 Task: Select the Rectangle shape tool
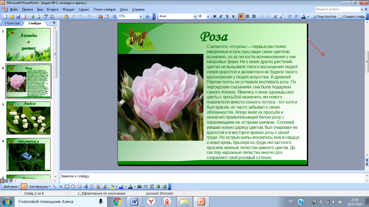(67, 187)
